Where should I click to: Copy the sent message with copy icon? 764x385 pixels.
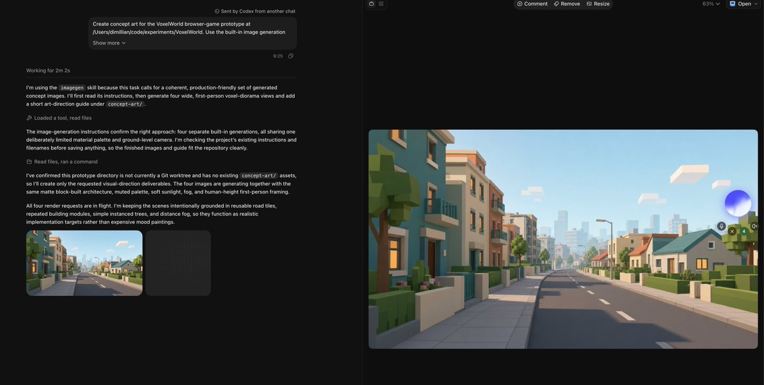pyautogui.click(x=290, y=56)
